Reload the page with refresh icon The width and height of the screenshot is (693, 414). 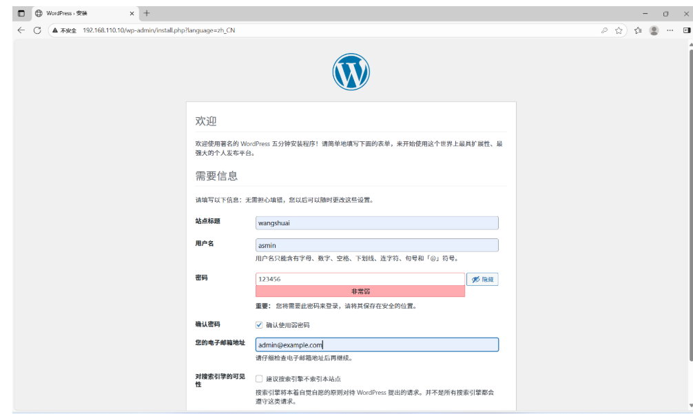tap(38, 30)
